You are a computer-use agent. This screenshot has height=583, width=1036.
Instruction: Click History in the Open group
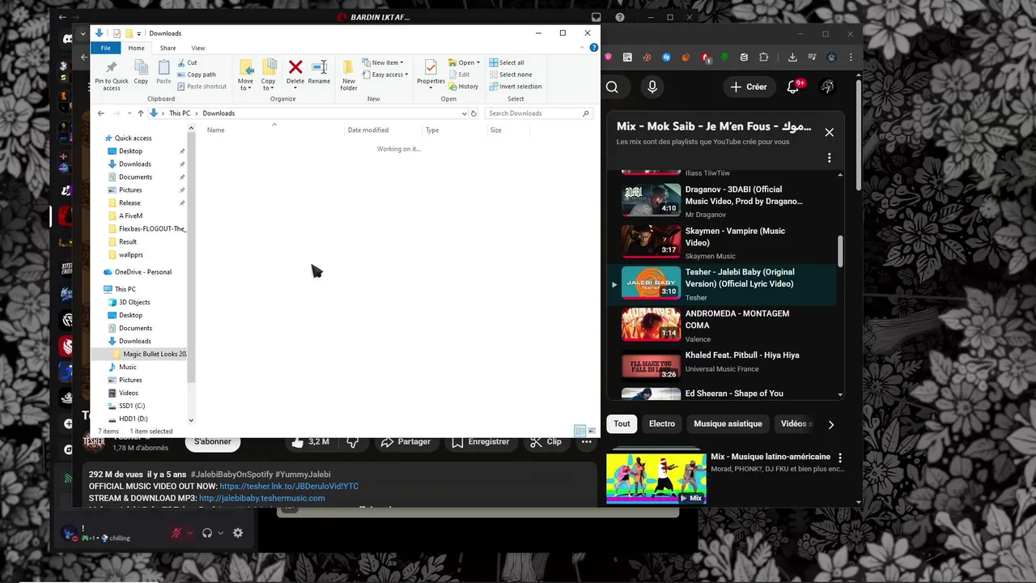(463, 87)
